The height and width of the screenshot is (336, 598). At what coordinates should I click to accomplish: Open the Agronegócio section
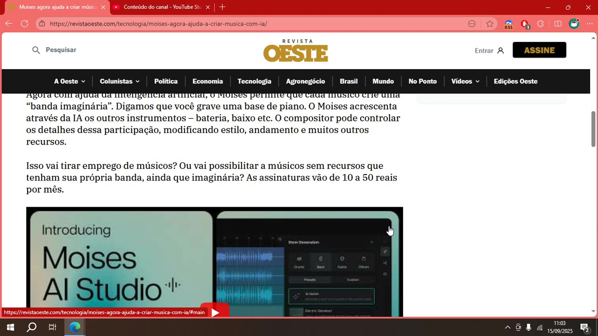click(306, 81)
